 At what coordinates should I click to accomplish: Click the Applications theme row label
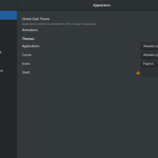(x=31, y=46)
